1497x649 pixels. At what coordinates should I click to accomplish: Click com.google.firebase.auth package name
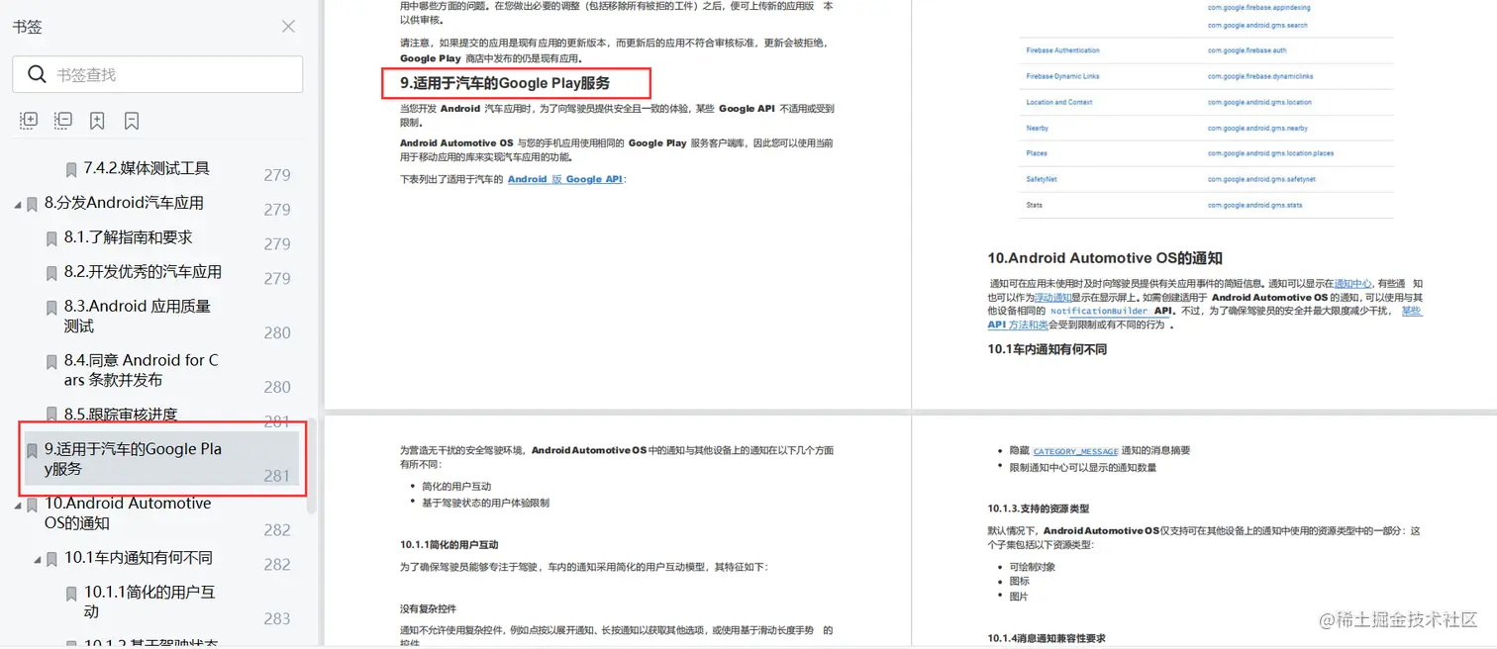(x=1247, y=50)
